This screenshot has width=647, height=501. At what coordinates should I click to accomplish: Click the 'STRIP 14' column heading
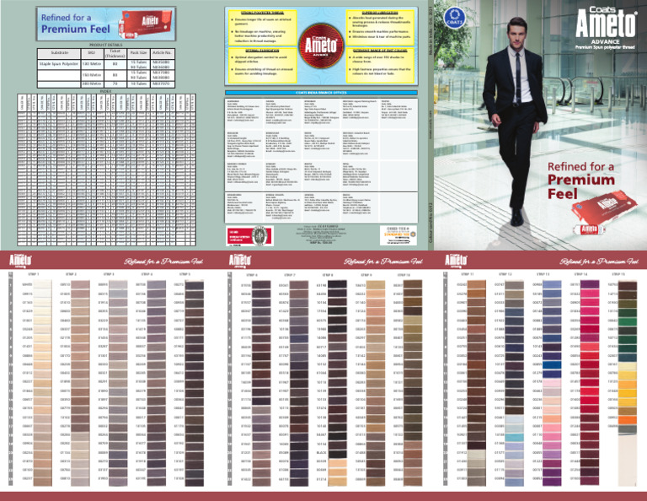click(x=581, y=274)
